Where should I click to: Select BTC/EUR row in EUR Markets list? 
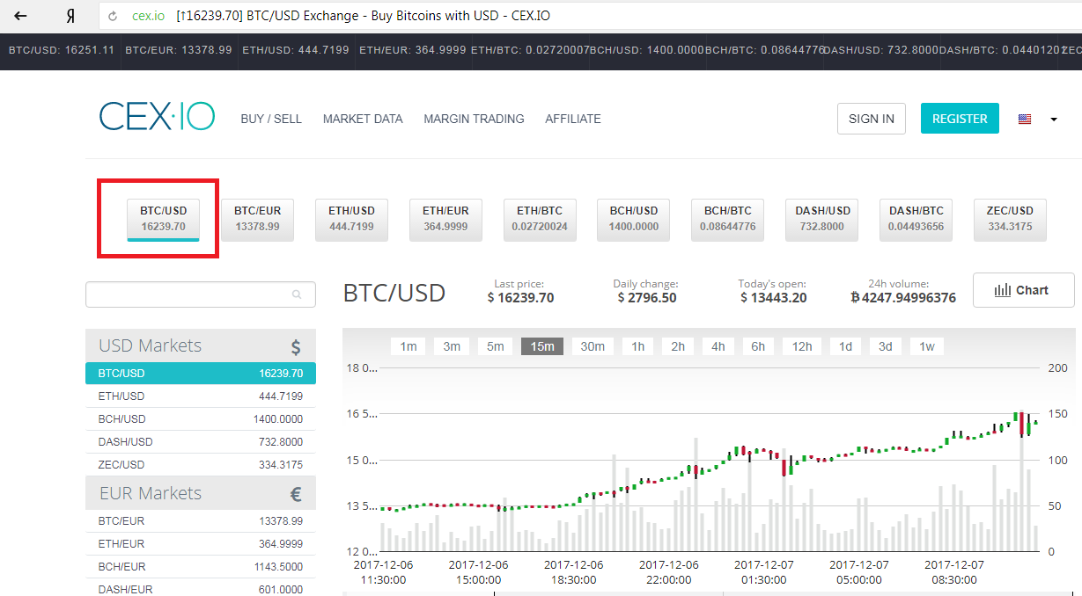click(x=201, y=521)
